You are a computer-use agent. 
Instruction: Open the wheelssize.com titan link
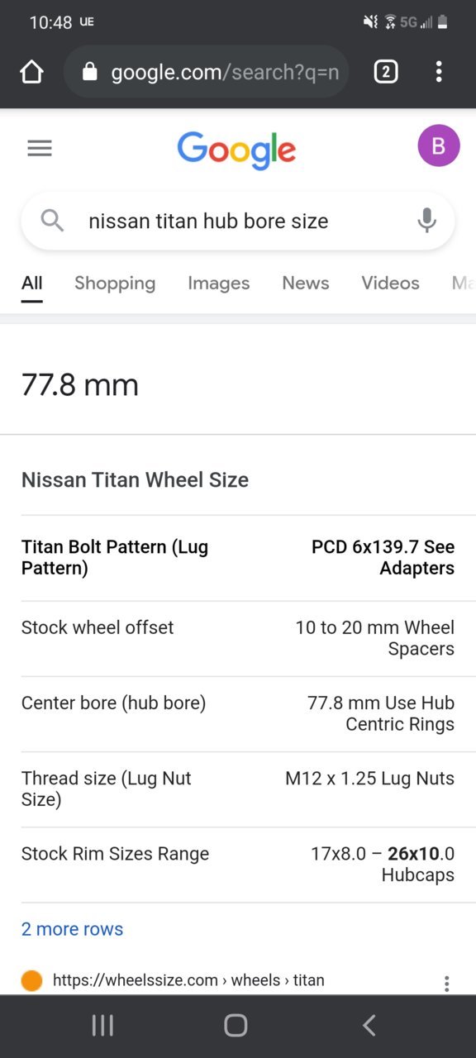tap(188, 980)
